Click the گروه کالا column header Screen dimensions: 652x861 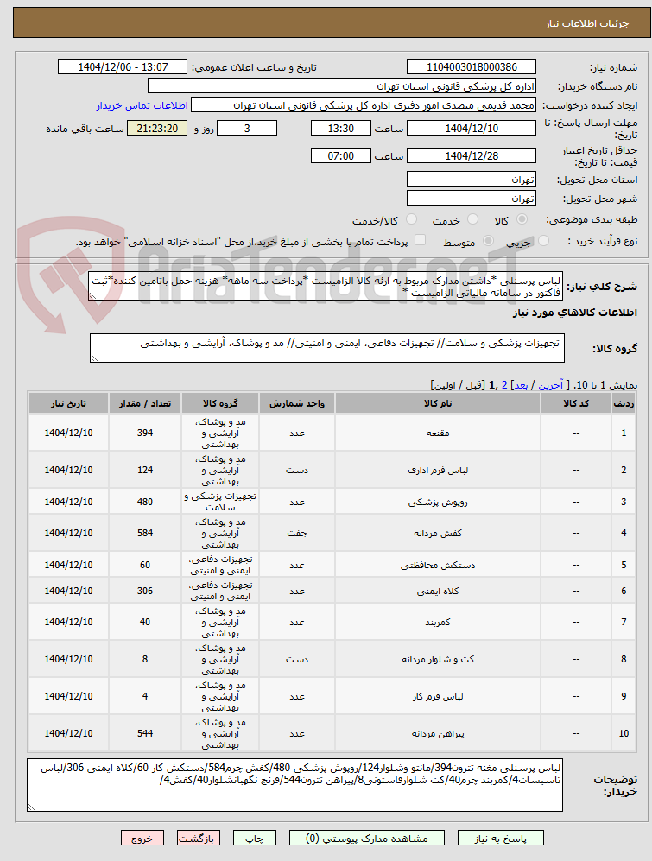click(220, 403)
